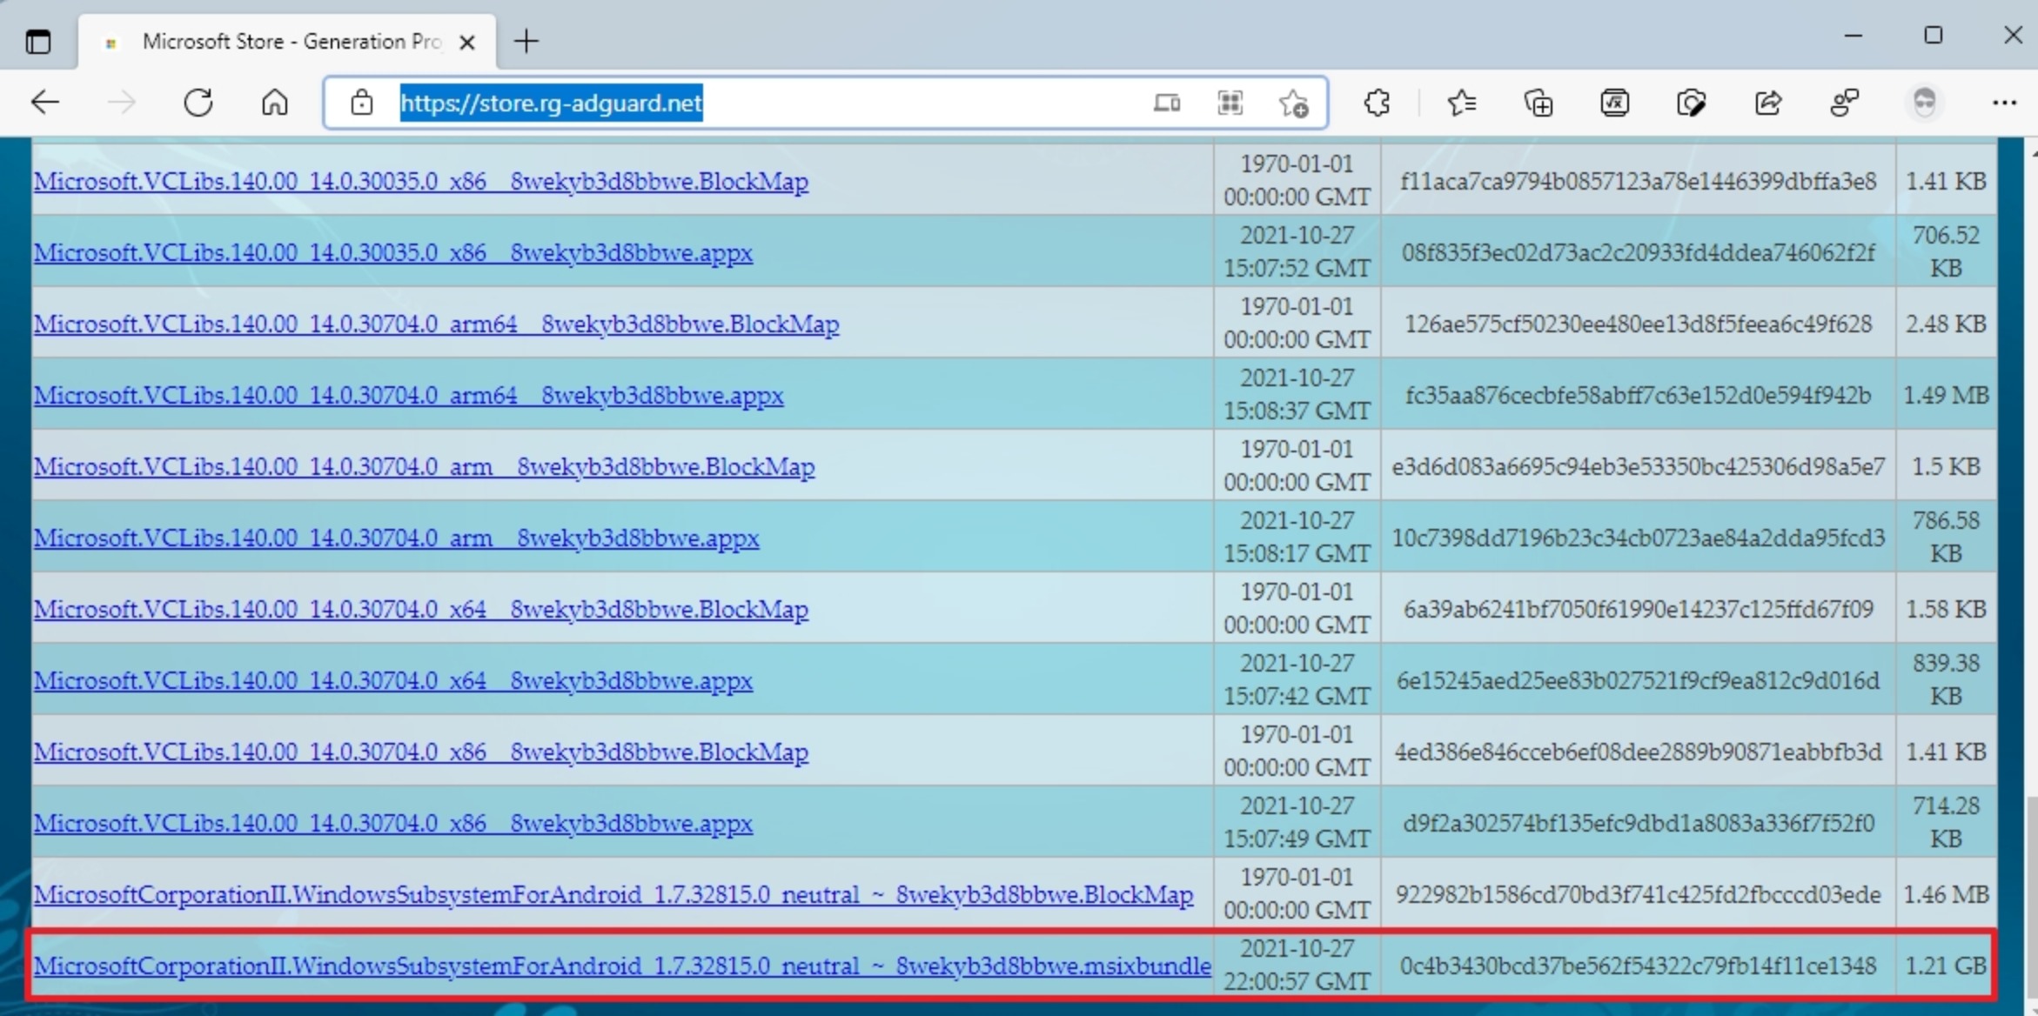The image size is (2038, 1016).
Task: Refresh the current page
Action: point(198,103)
